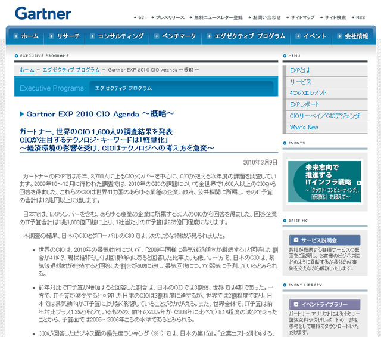Screen dimensions: 381x337
Task: Select リサーチ in the navigation bar
Action: point(68,36)
